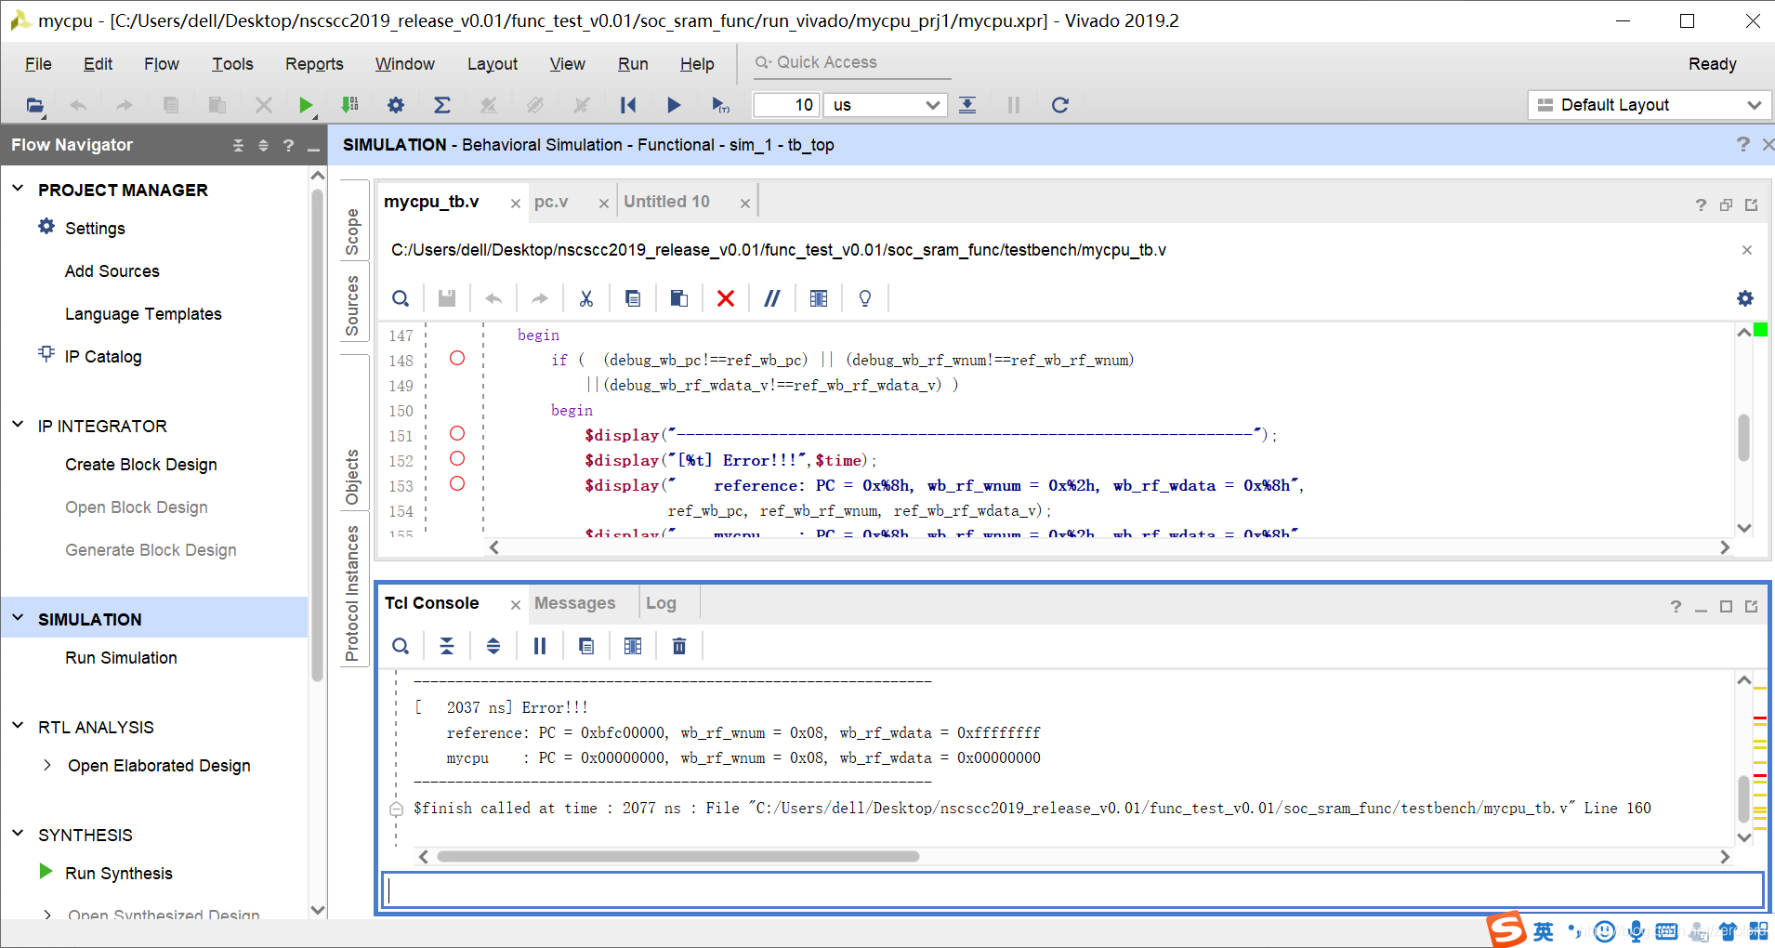
Task: Click the Open File toolbar icon
Action: click(34, 105)
